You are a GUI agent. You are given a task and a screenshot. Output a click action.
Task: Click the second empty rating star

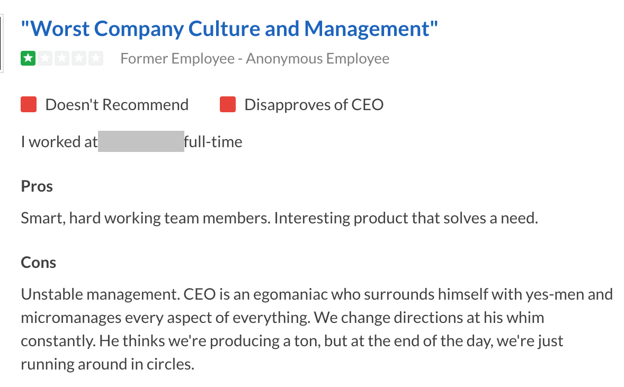click(x=45, y=58)
